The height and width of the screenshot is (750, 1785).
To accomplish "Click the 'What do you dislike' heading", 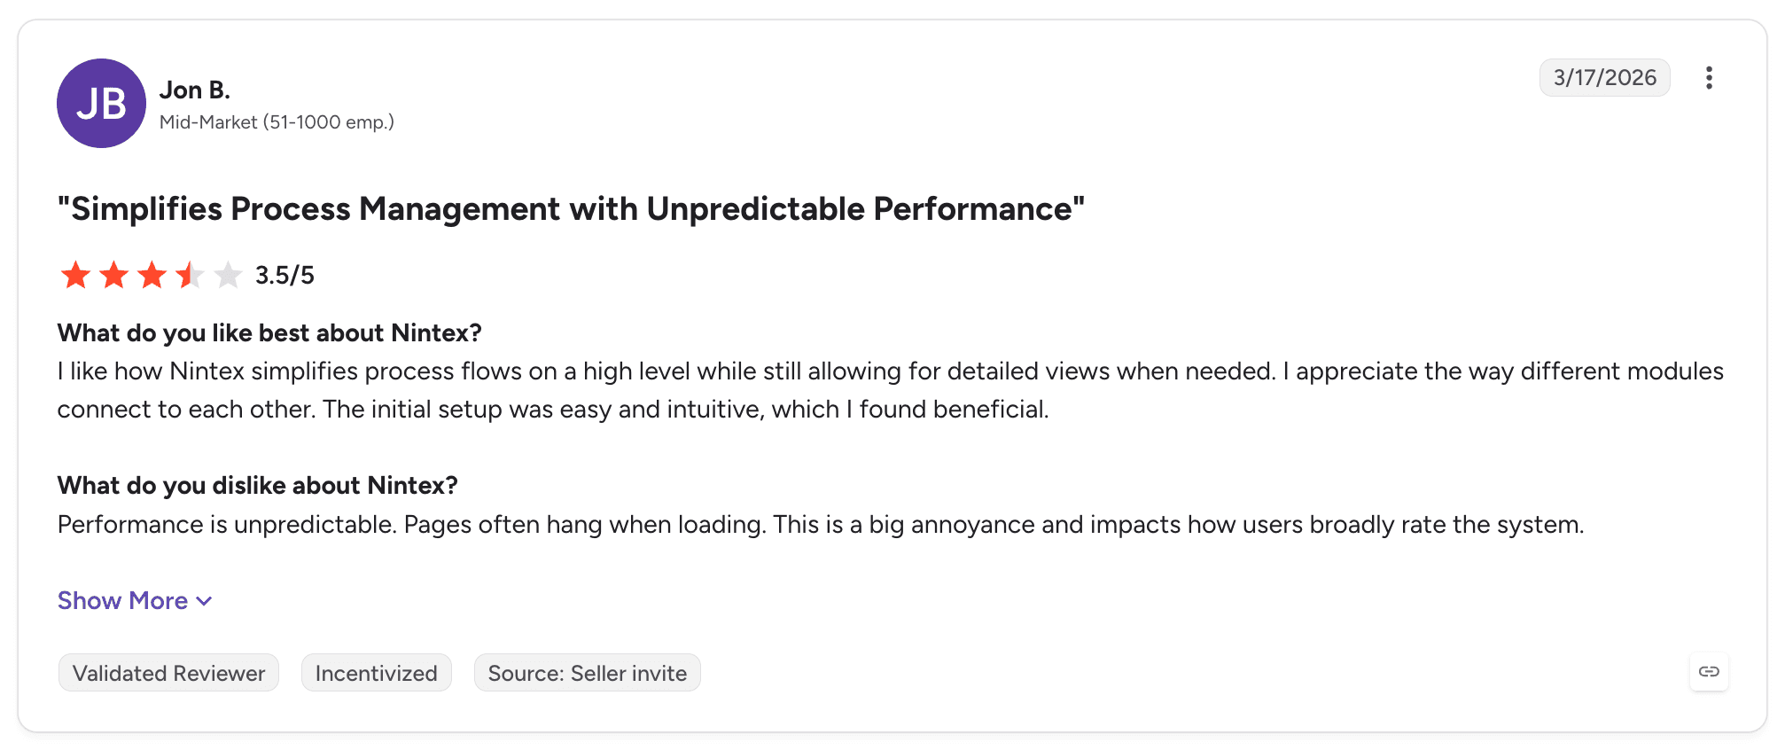I will coord(258,486).
